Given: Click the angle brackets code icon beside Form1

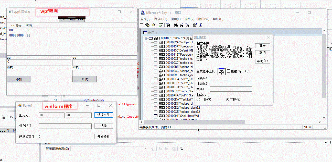Looking at the screenshot, I should 11,117.
